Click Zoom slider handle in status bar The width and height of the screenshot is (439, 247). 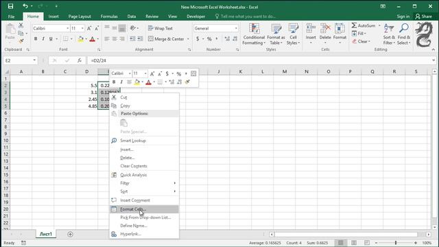tap(396, 243)
